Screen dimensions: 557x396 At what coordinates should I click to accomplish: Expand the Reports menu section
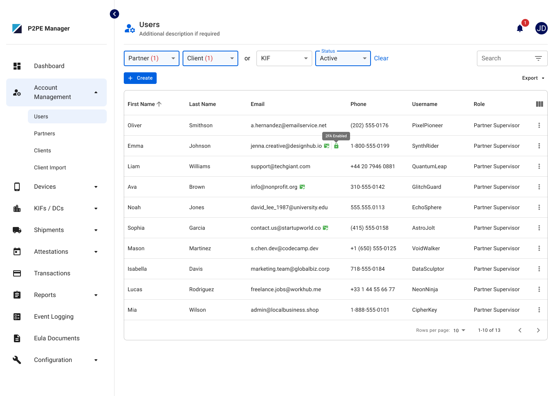click(x=96, y=295)
